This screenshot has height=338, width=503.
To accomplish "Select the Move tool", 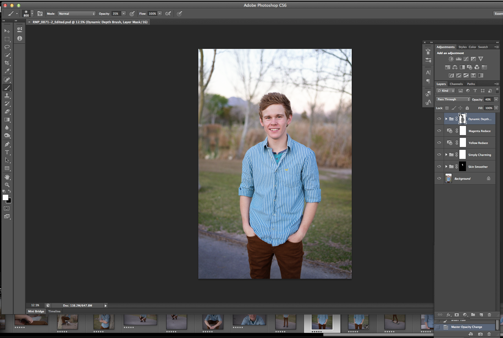I will (7, 31).
